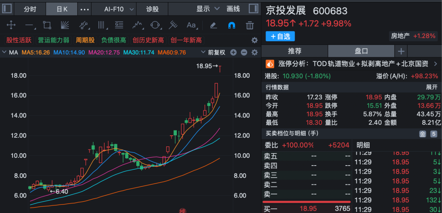Delete drawings with the trash icon
The width and height of the screenshot is (442, 213).
(x=250, y=25)
